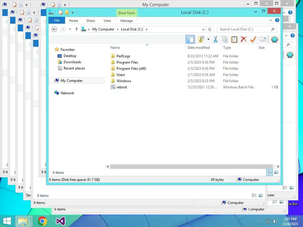Viewport: 303px width, 227px height.
Task: Open the View ribbon tab
Action: point(107,21)
